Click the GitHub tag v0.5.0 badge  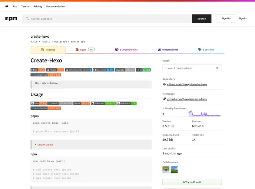(38, 70)
